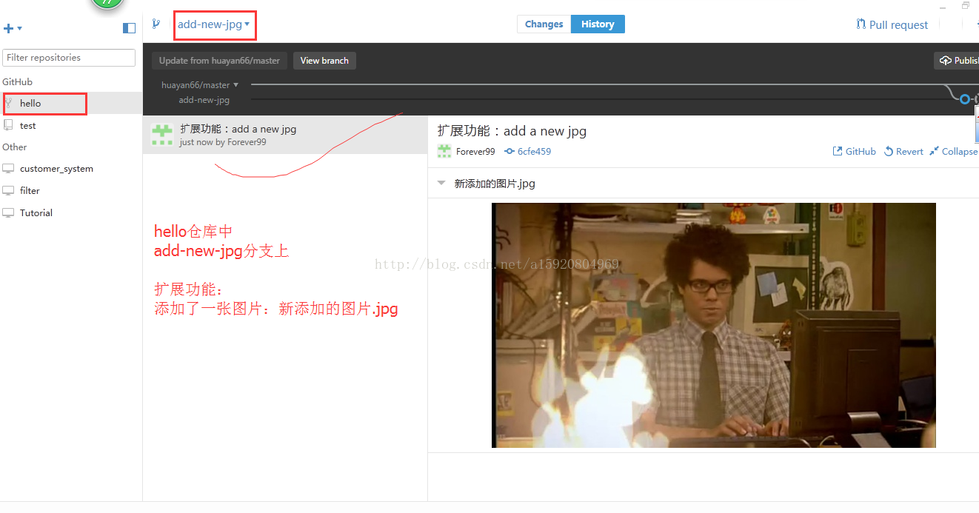This screenshot has height=513, width=979.
Task: Collapse all files in commit
Action: (954, 151)
